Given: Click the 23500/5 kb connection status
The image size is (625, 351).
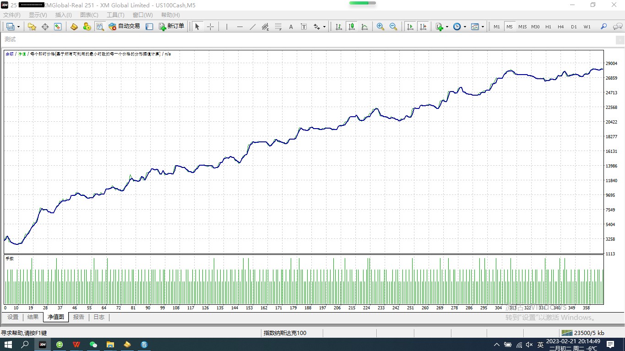Looking at the screenshot, I should (x=583, y=333).
